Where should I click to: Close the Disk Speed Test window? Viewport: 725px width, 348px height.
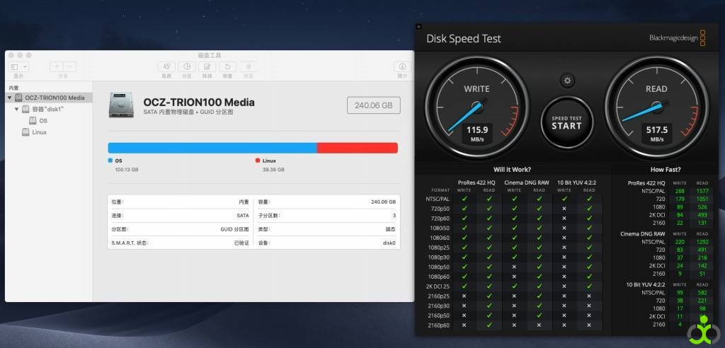pos(419,27)
